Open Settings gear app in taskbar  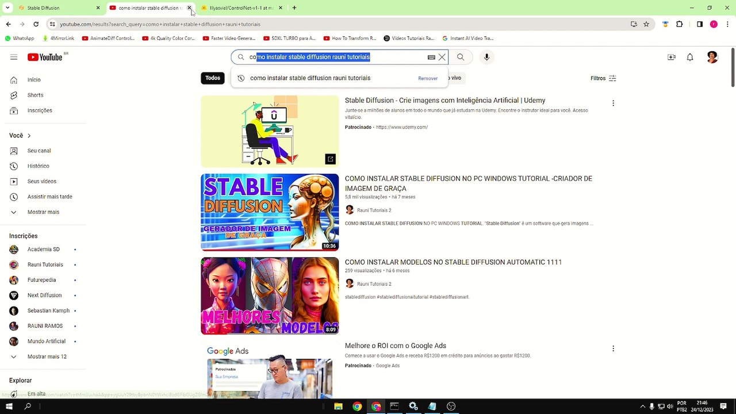tap(413, 407)
